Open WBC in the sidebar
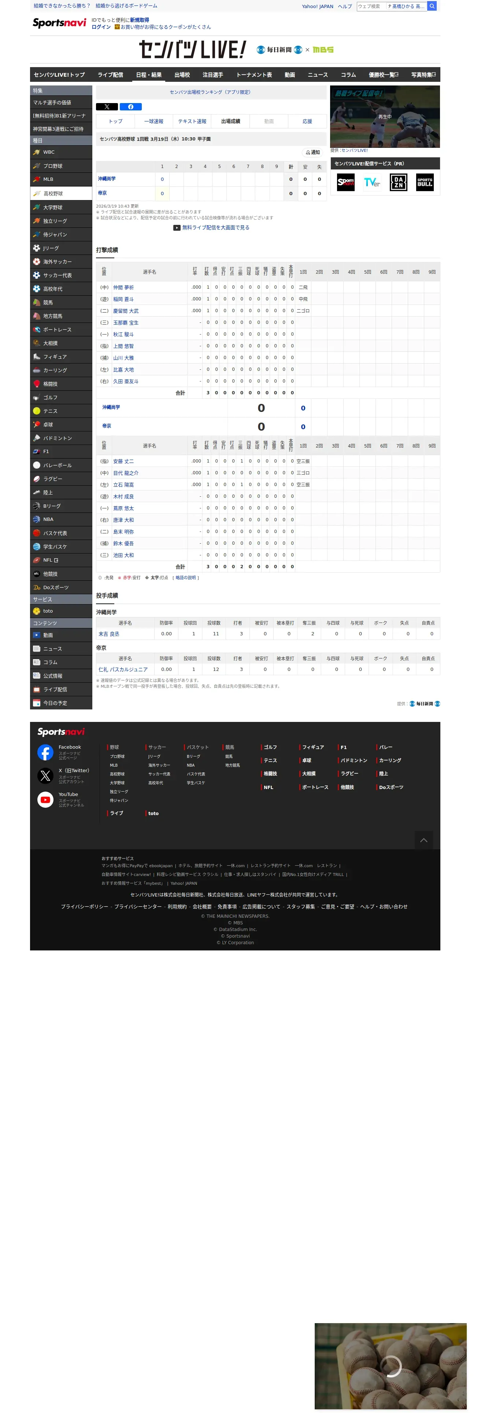Image resolution: width=477 pixels, height=1413 pixels. point(61,153)
